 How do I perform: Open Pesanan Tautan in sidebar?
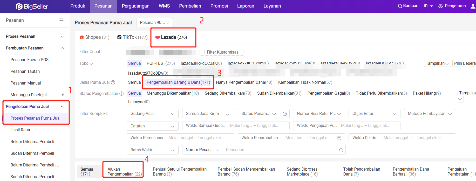click(x=25, y=72)
